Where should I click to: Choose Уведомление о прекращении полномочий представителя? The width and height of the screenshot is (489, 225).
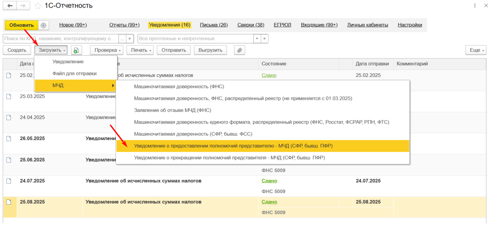pos(229,158)
